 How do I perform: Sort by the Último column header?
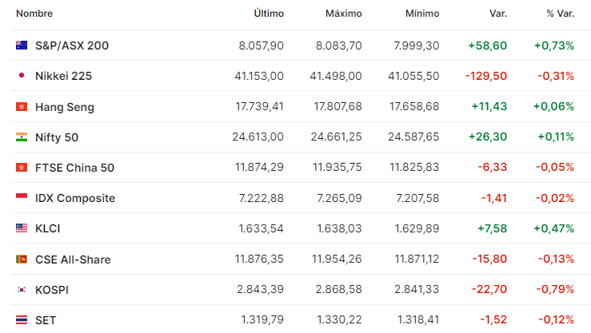point(269,14)
